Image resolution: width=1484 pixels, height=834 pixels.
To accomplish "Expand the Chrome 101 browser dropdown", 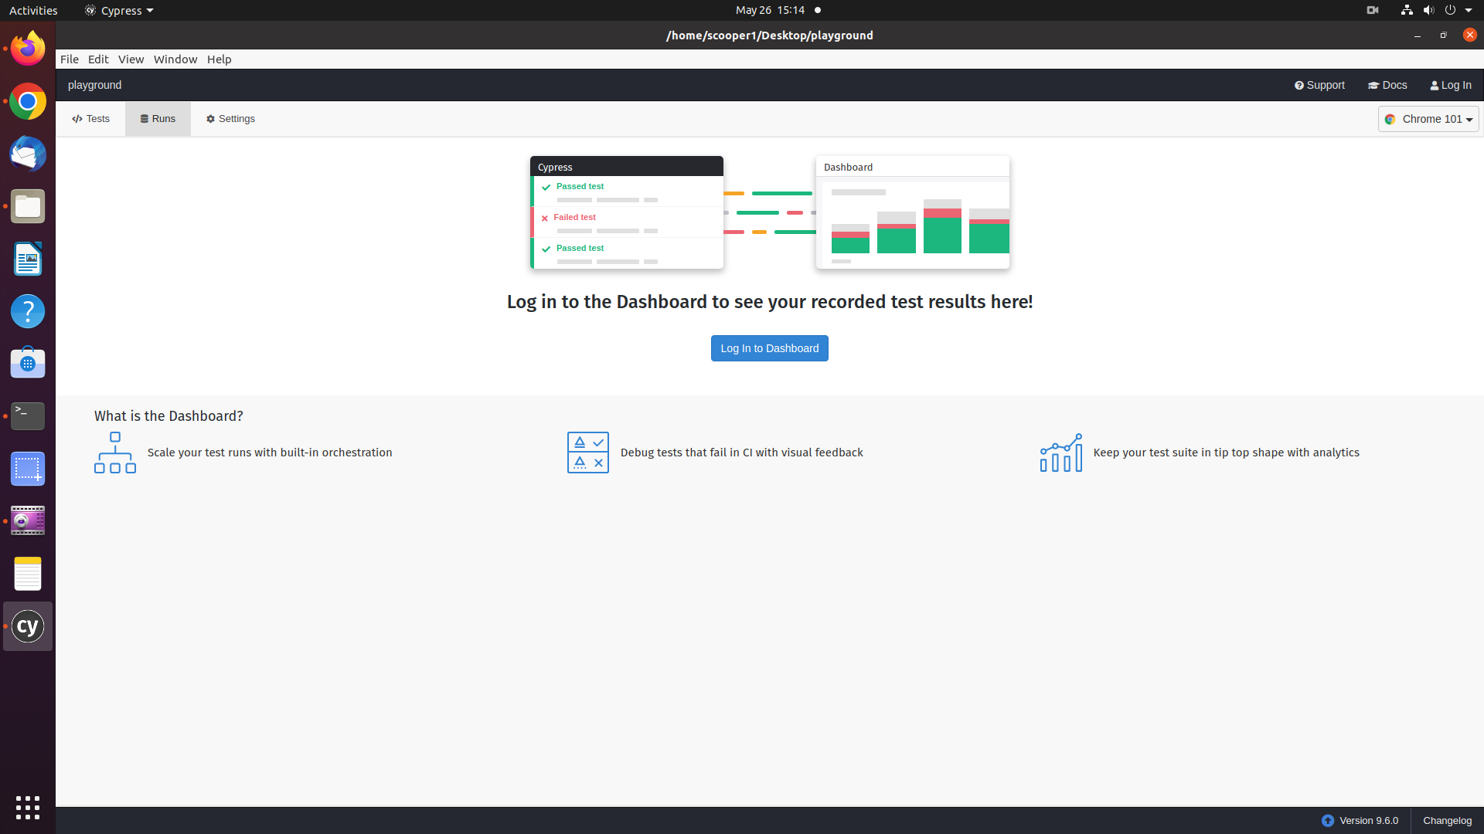I will [x=1428, y=119].
